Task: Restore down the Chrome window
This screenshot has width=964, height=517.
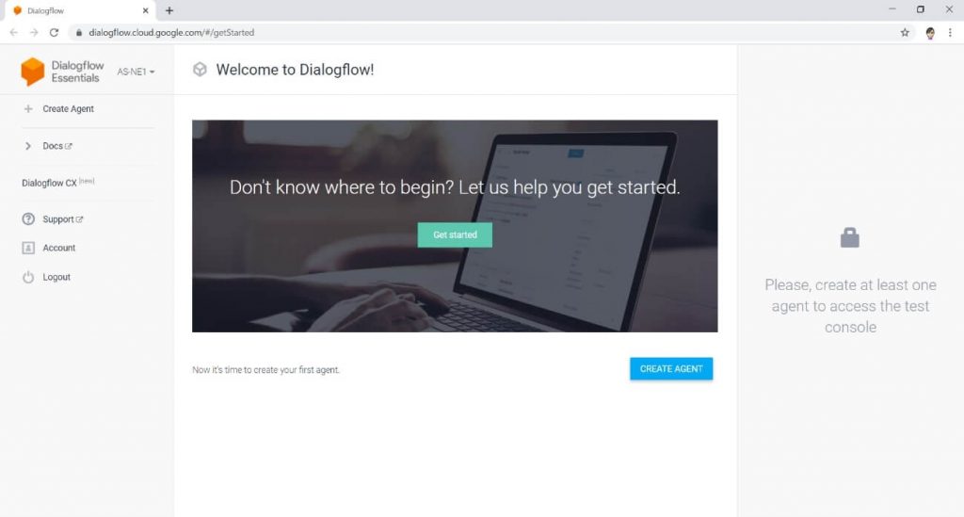Action: tap(921, 9)
